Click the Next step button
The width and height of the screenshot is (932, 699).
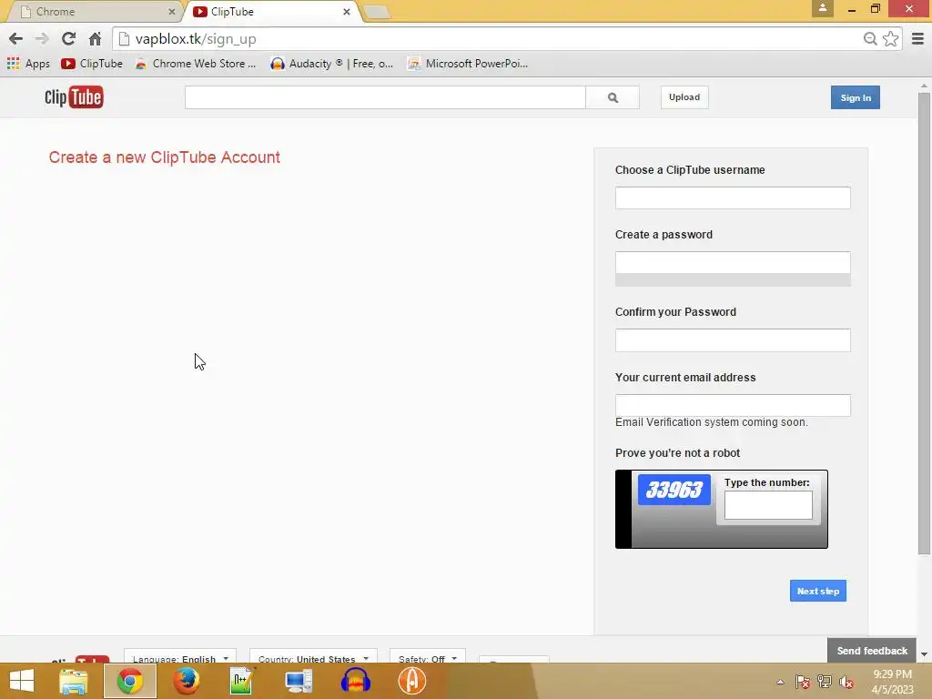click(x=818, y=591)
